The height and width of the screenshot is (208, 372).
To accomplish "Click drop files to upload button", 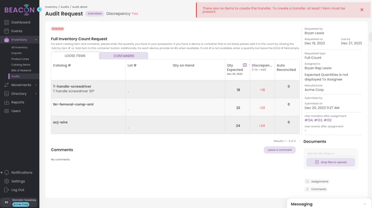I will pyautogui.click(x=330, y=163).
